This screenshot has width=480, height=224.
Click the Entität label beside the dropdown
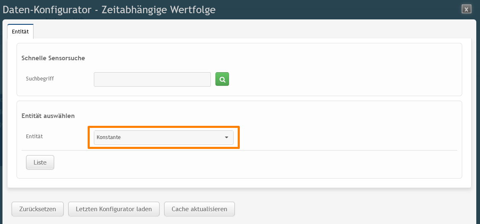(x=35, y=136)
